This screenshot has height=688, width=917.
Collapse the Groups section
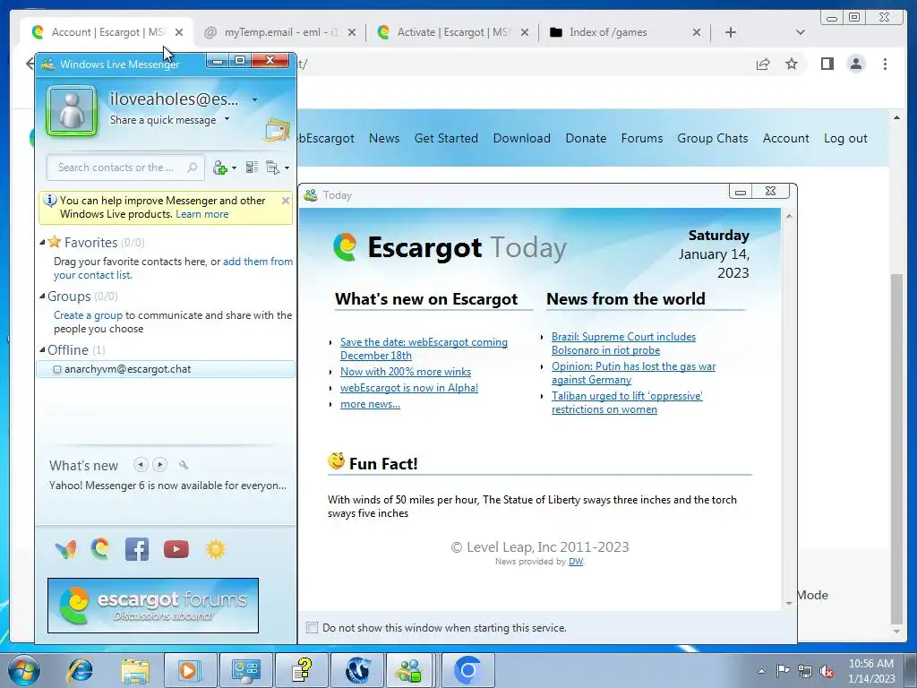(42, 296)
